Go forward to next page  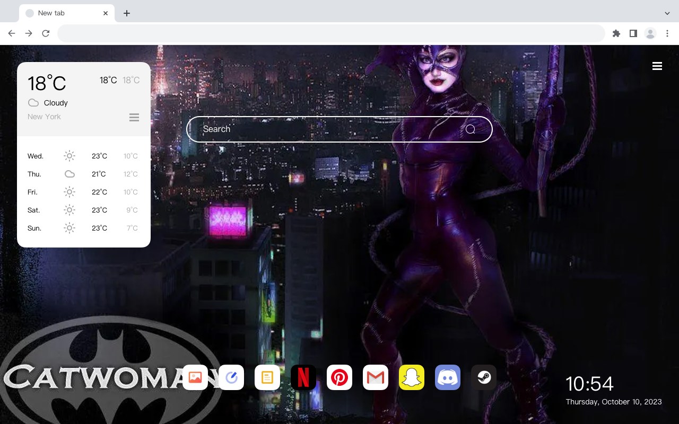coord(29,33)
